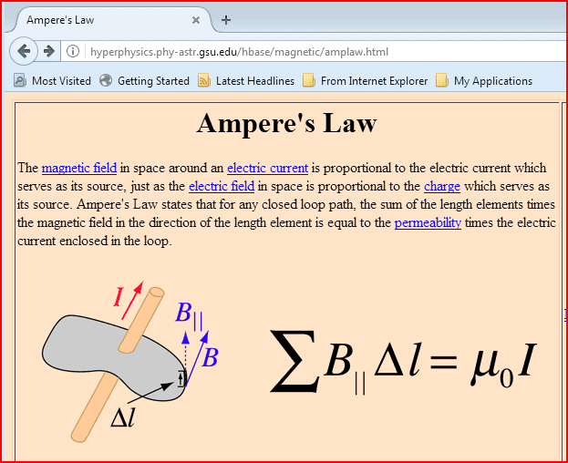
Task: Go back using the back arrow button
Action: (24, 51)
